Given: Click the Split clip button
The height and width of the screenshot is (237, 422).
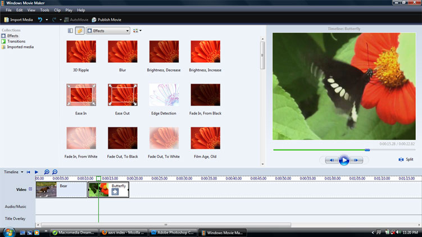Looking at the screenshot, I should click(406, 159).
